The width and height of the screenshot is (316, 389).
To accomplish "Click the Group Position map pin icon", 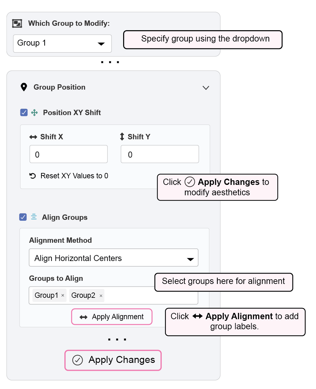I will pos(24,87).
